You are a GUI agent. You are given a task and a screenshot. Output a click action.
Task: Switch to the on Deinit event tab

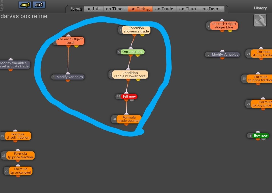click(212, 9)
